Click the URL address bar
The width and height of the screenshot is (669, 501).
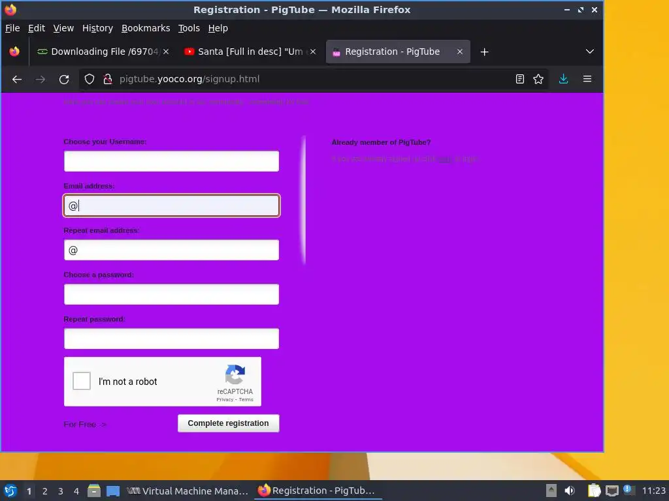pyautogui.click(x=314, y=79)
